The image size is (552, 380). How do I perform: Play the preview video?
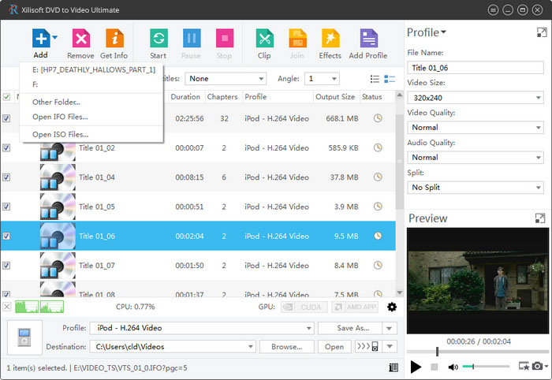pyautogui.click(x=416, y=367)
